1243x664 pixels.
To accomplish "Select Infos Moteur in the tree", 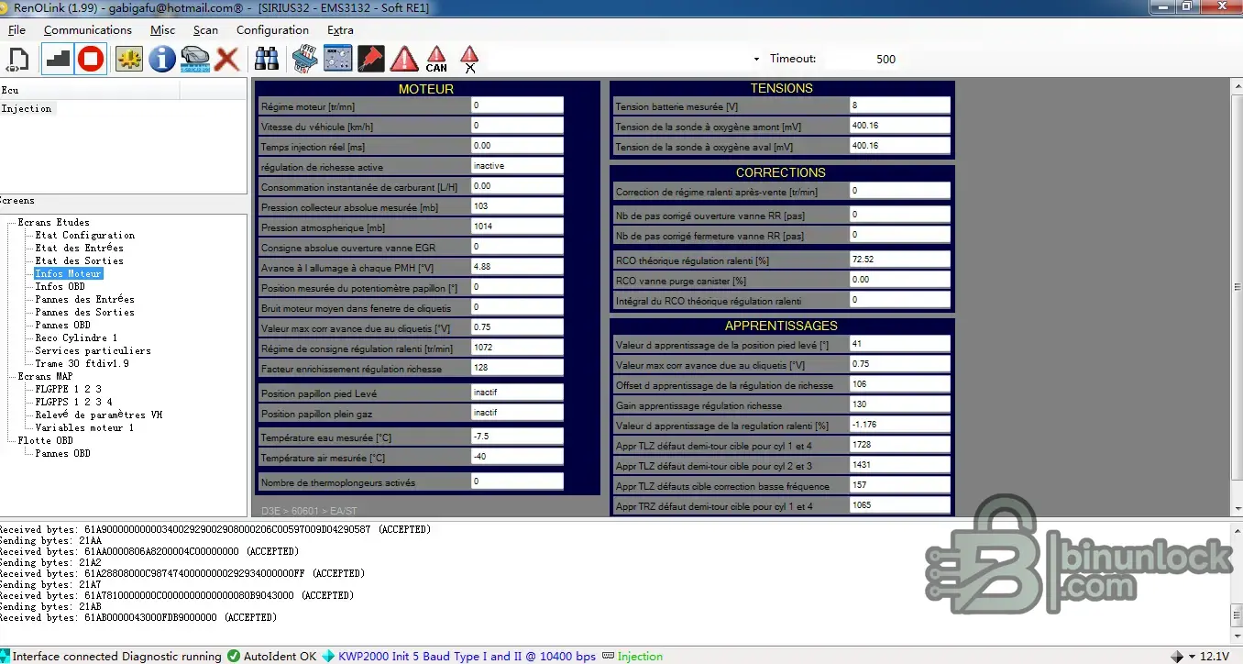I will 69,273.
